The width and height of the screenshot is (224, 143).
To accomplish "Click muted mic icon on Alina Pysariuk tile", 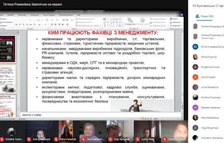I will (x=56, y=139).
